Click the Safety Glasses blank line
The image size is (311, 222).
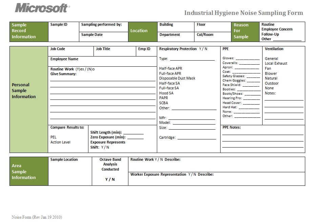pyautogui.click(x=253, y=76)
